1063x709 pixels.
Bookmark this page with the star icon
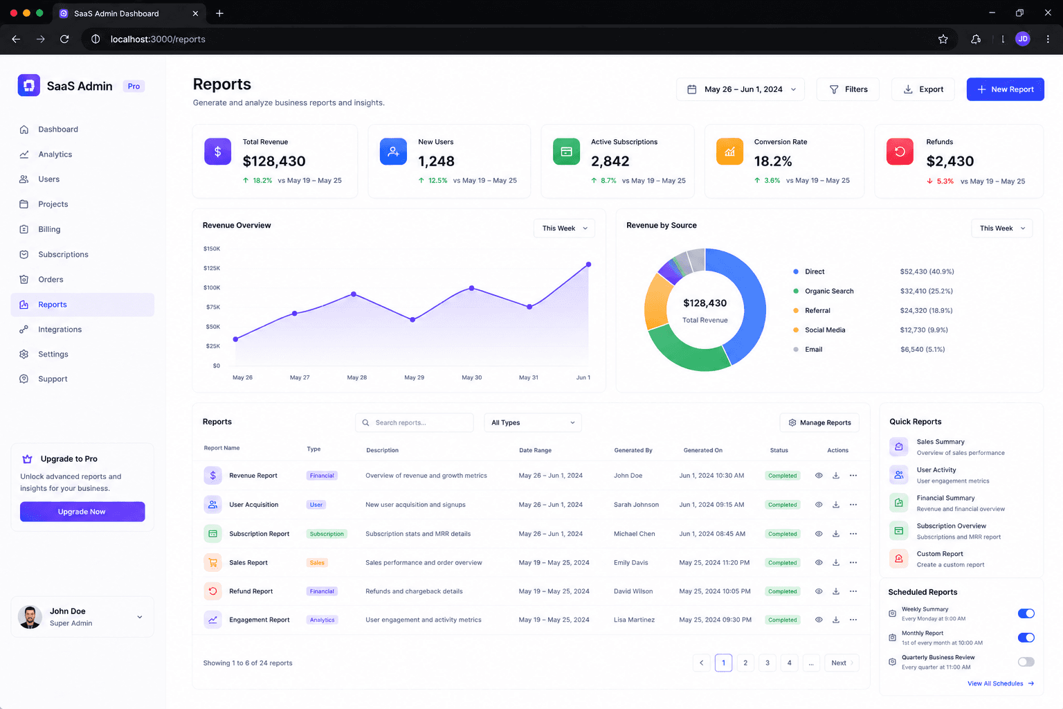click(943, 39)
